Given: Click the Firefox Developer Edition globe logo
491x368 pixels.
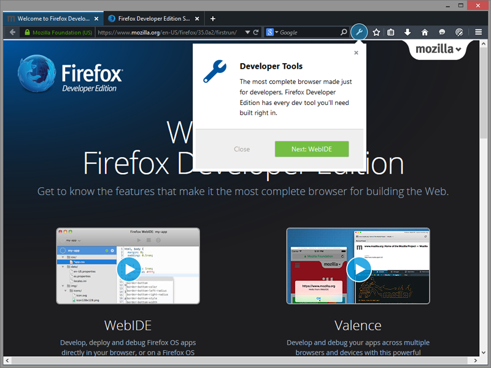Looking at the screenshot, I should click(36, 74).
